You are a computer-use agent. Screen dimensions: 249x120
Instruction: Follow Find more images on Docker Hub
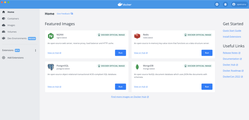point(130,97)
